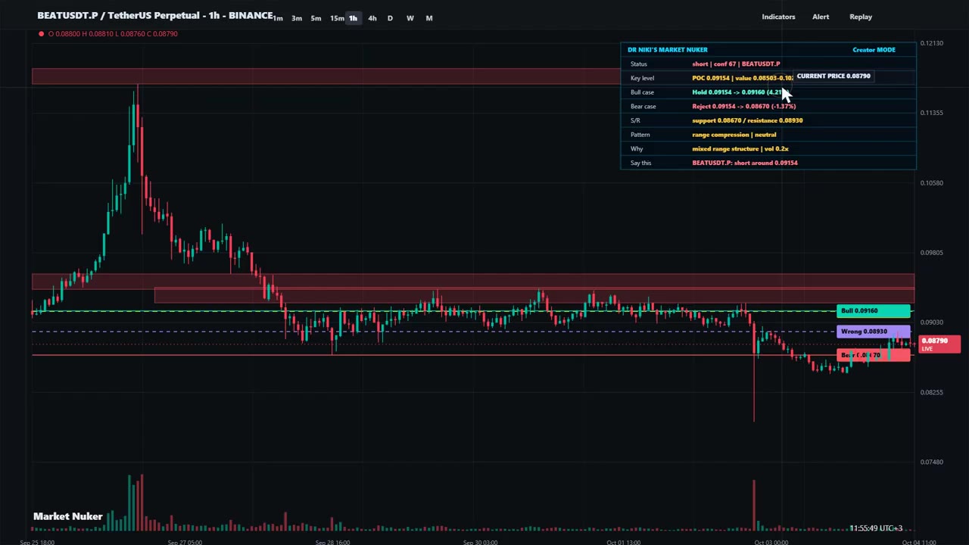969x545 pixels.
Task: Change interval to 4h
Action: pos(372,18)
